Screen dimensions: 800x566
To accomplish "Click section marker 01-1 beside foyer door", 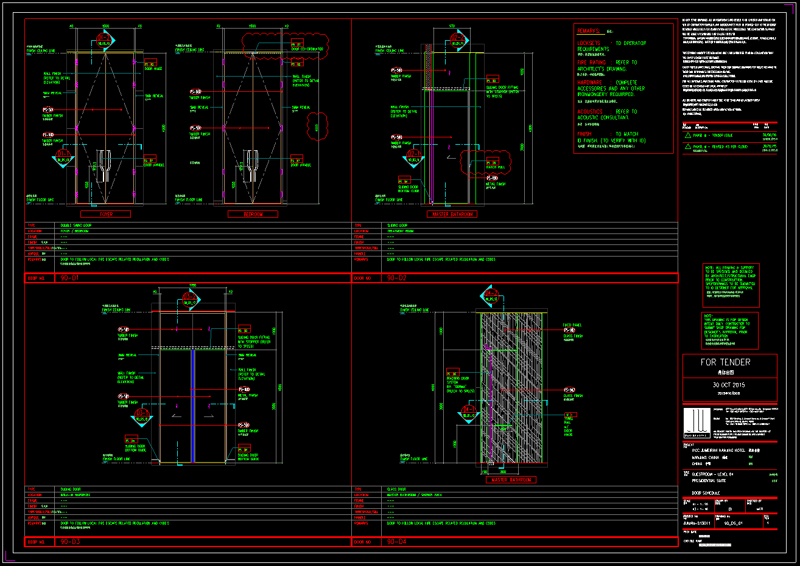I will [63, 159].
